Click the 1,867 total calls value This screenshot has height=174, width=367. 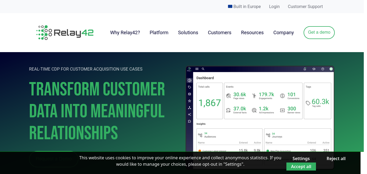(210, 103)
